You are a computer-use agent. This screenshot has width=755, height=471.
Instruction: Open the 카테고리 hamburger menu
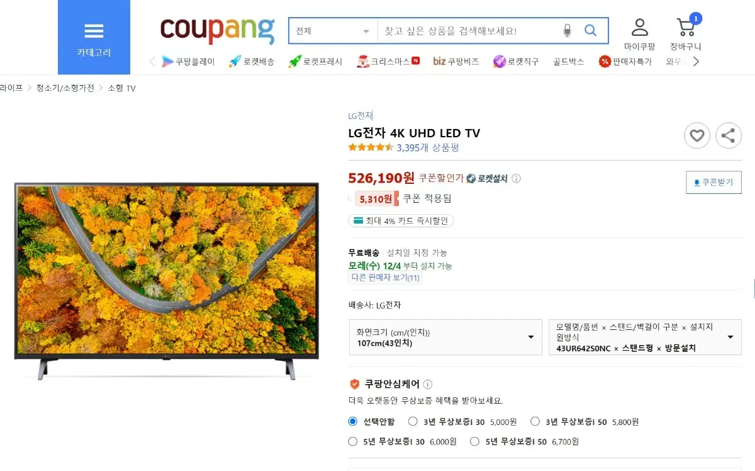[x=94, y=37]
